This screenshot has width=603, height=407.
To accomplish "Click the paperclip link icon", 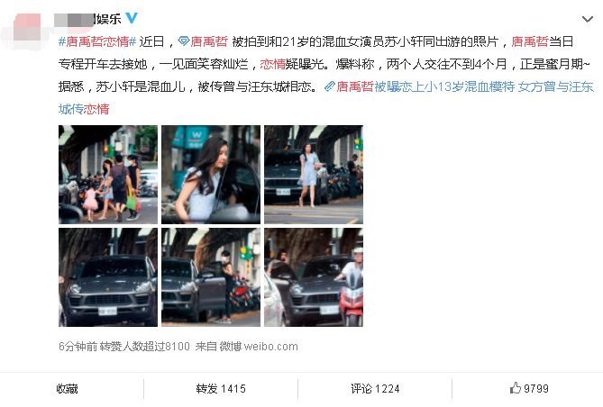I will pos(329,86).
